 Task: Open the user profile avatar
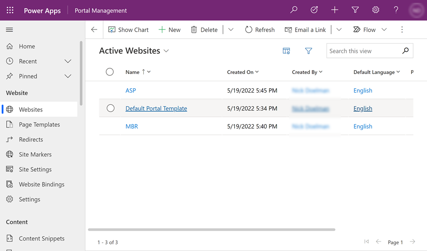pos(417,10)
